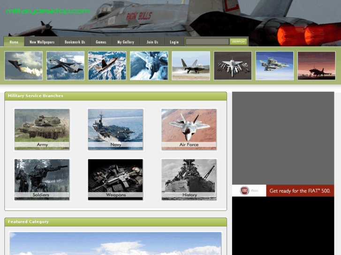Open thumbnail of fighter in blue vapor clouds
Screen dimensions: 341x255
point(149,66)
